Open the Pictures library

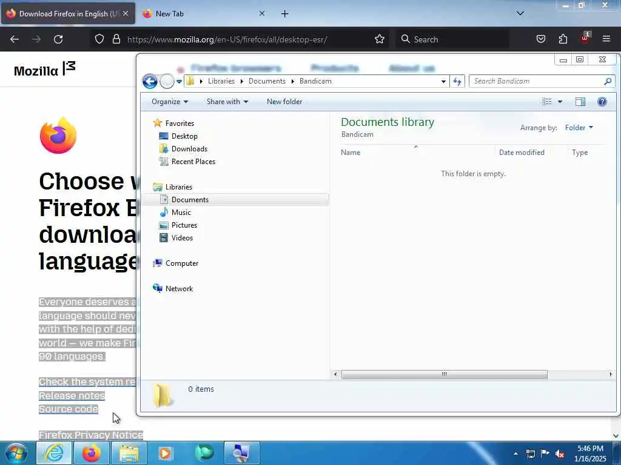tap(184, 225)
